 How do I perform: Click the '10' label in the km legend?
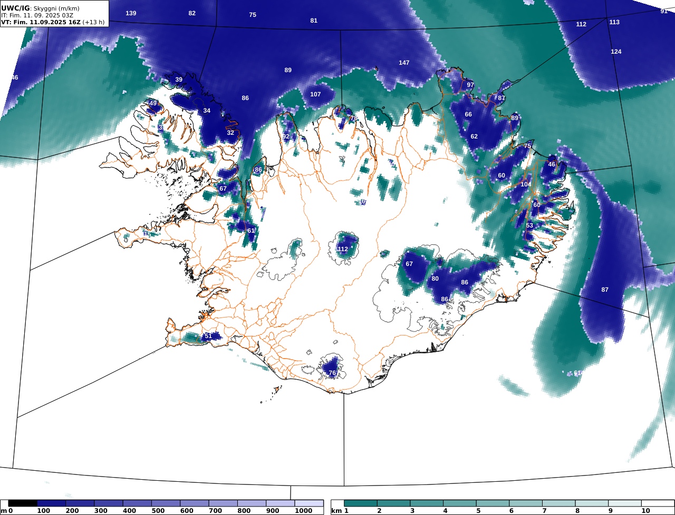pos(645,511)
